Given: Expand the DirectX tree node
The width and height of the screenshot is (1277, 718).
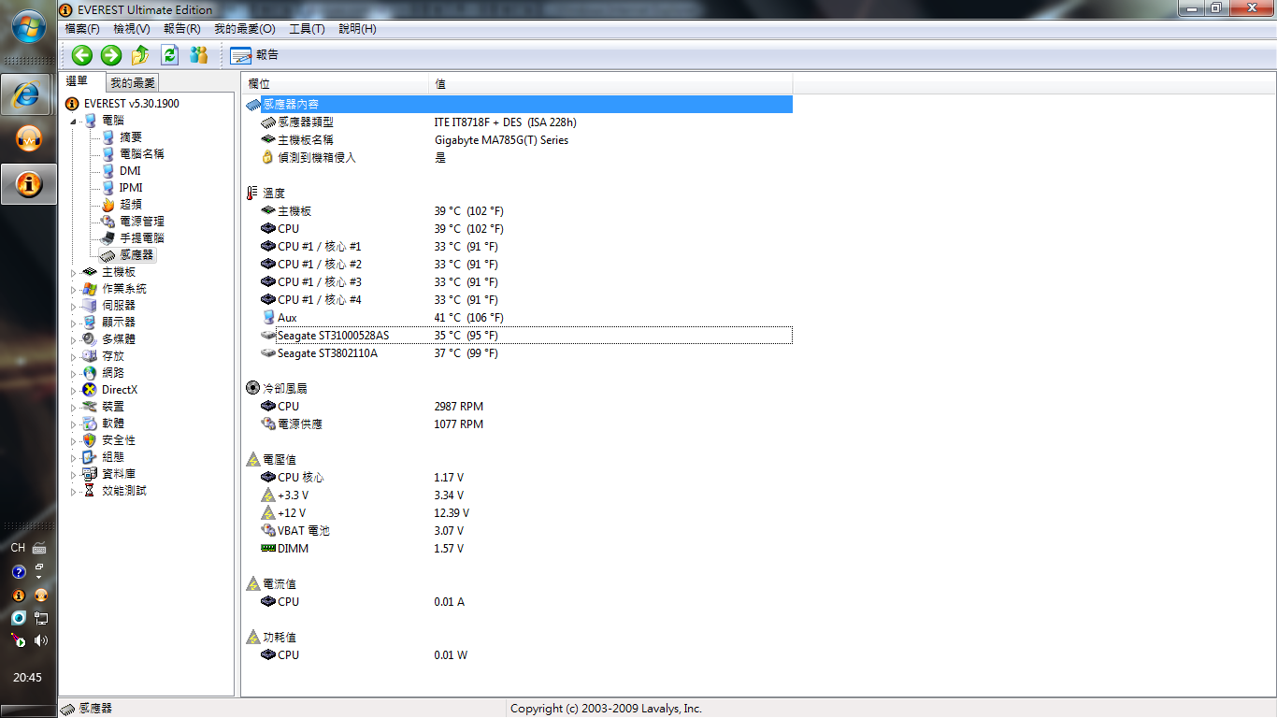Looking at the screenshot, I should click(74, 390).
